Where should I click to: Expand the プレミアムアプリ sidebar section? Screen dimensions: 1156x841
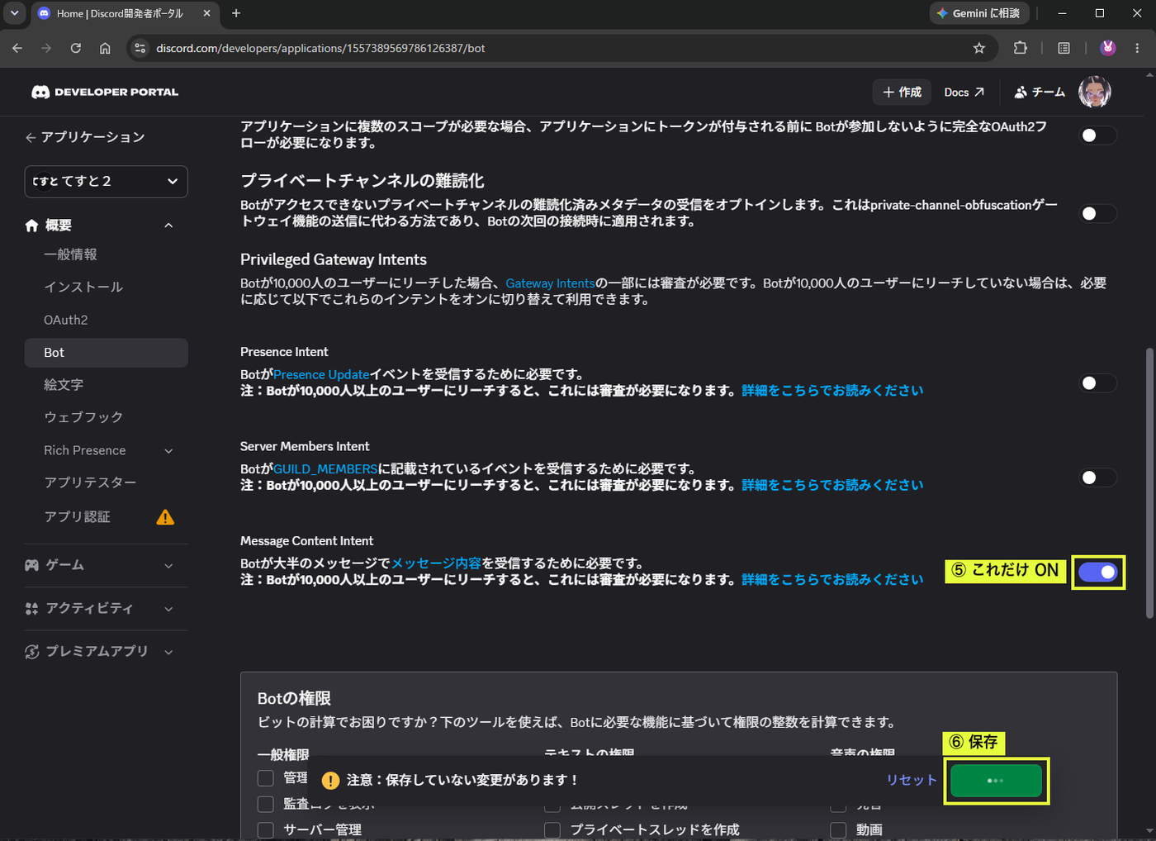168,652
